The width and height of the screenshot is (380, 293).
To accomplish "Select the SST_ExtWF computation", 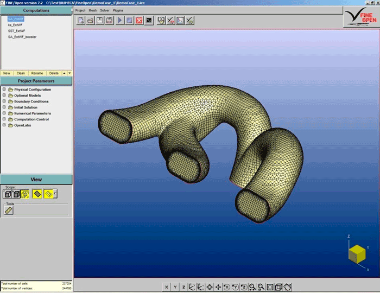I will (15, 31).
